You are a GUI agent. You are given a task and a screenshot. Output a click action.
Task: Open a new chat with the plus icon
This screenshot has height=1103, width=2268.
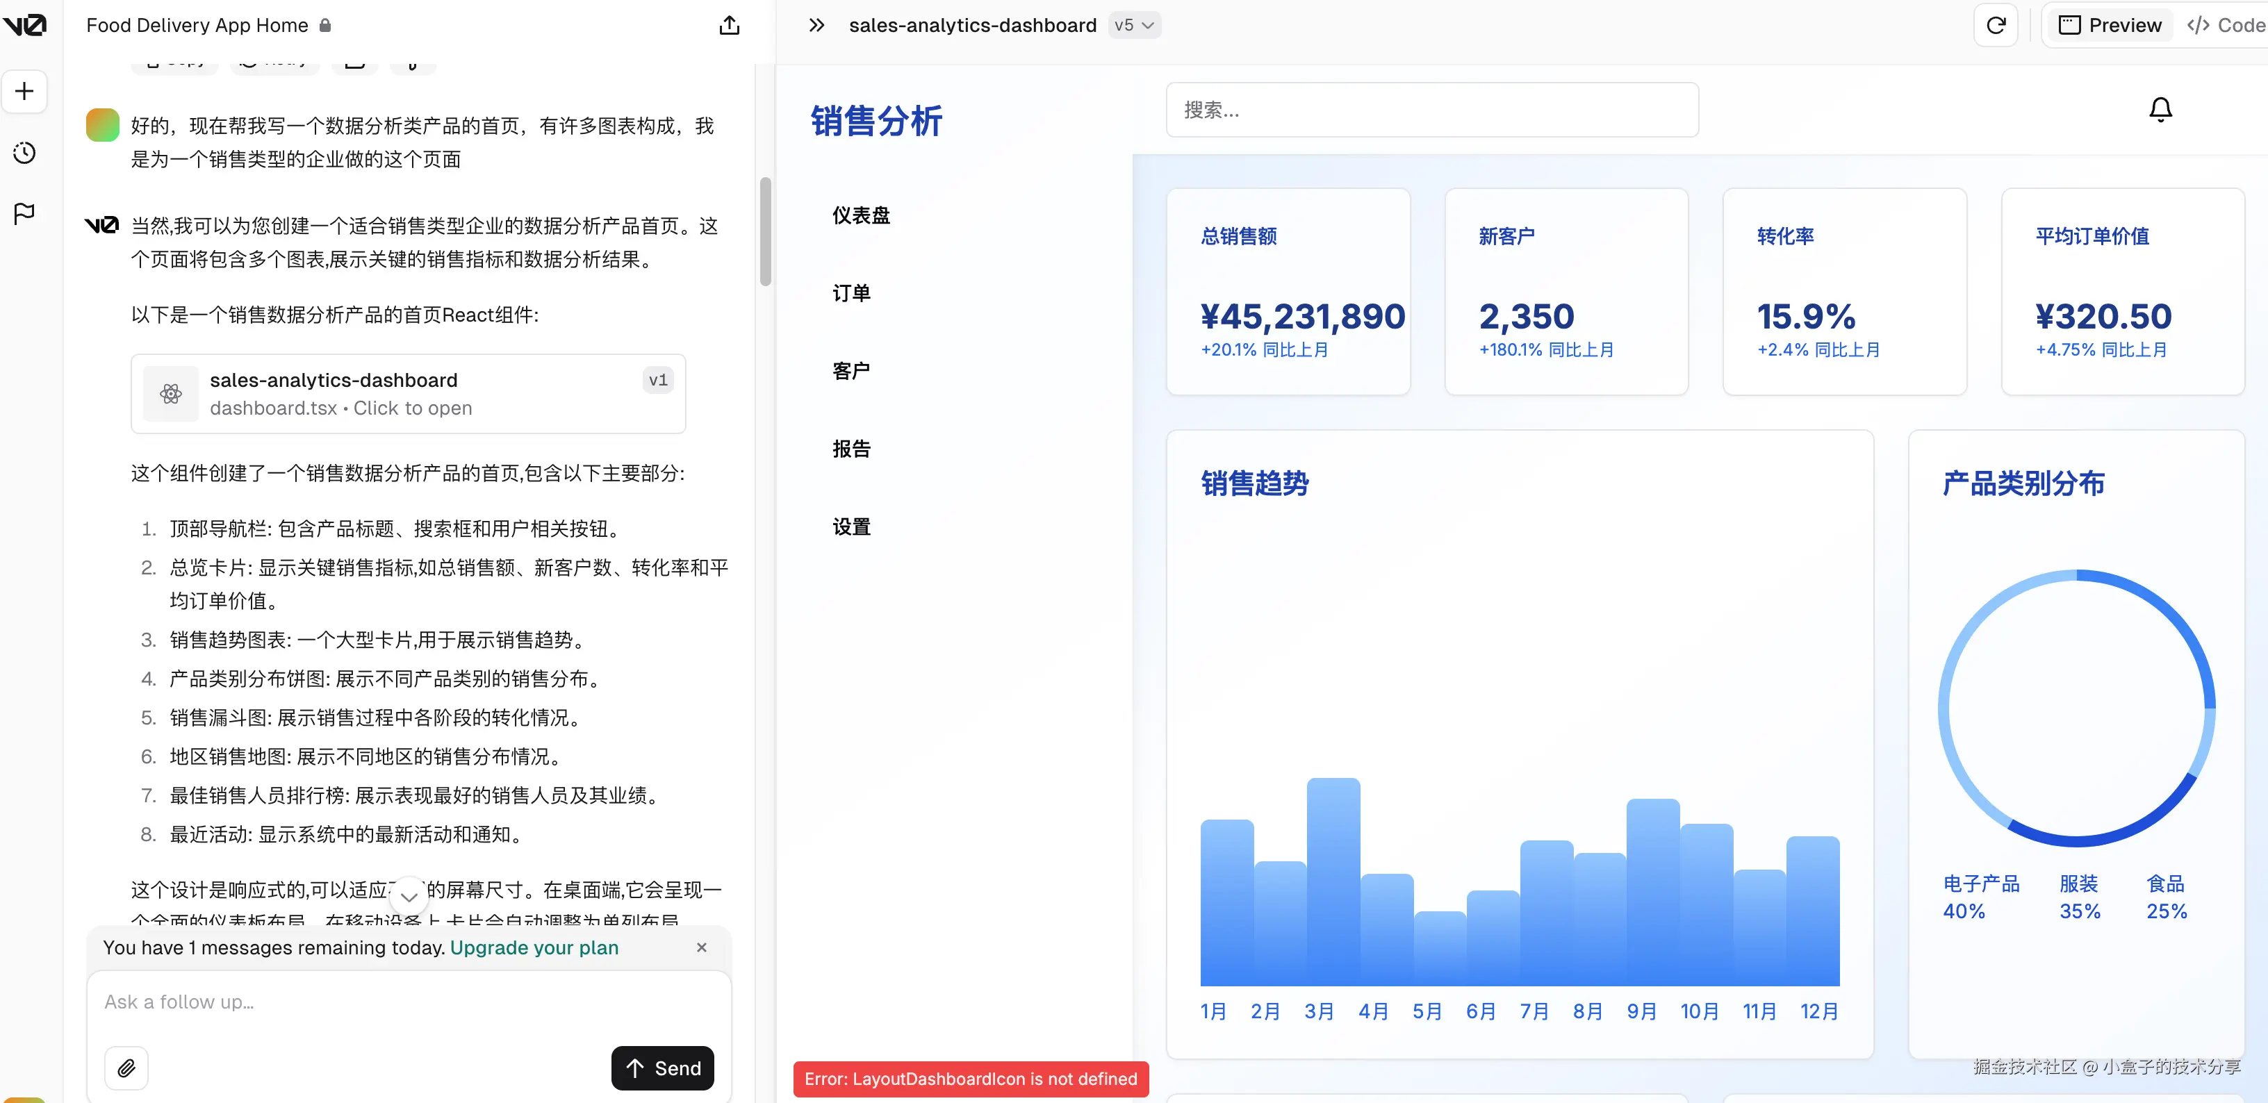[24, 91]
